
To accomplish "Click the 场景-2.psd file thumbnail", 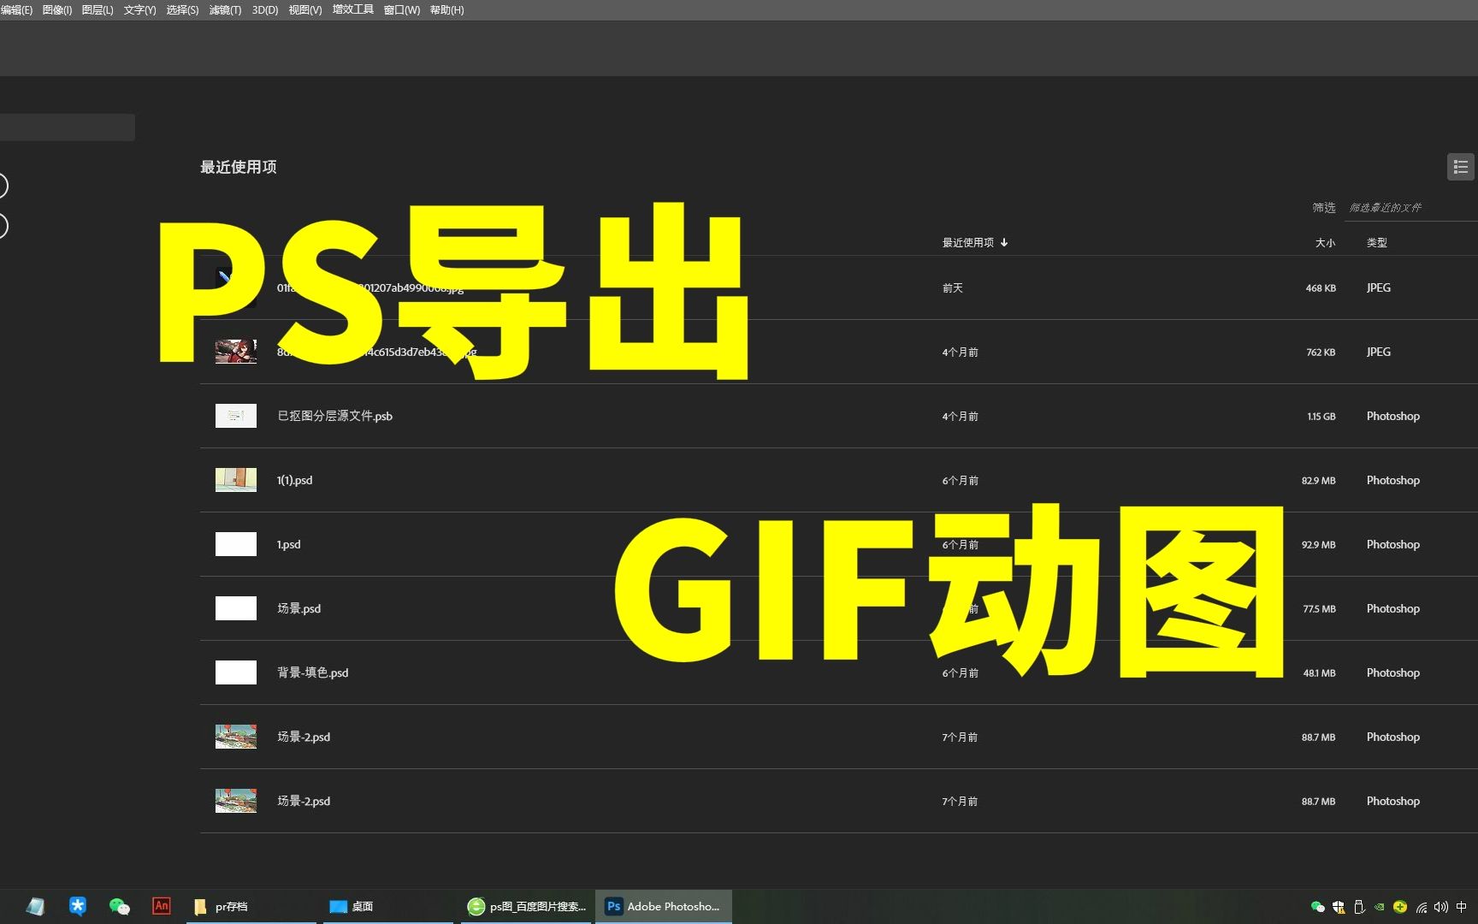I will point(235,737).
